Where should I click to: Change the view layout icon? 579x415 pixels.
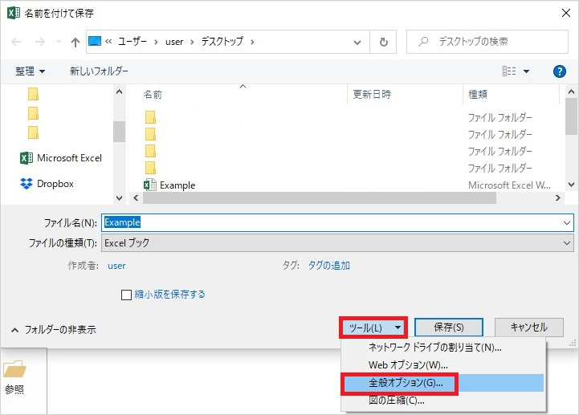[509, 71]
